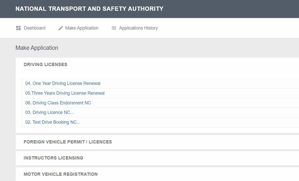Click the pencil icon for Make Application
Viewport: 299px width, 181px height.
[61, 28]
